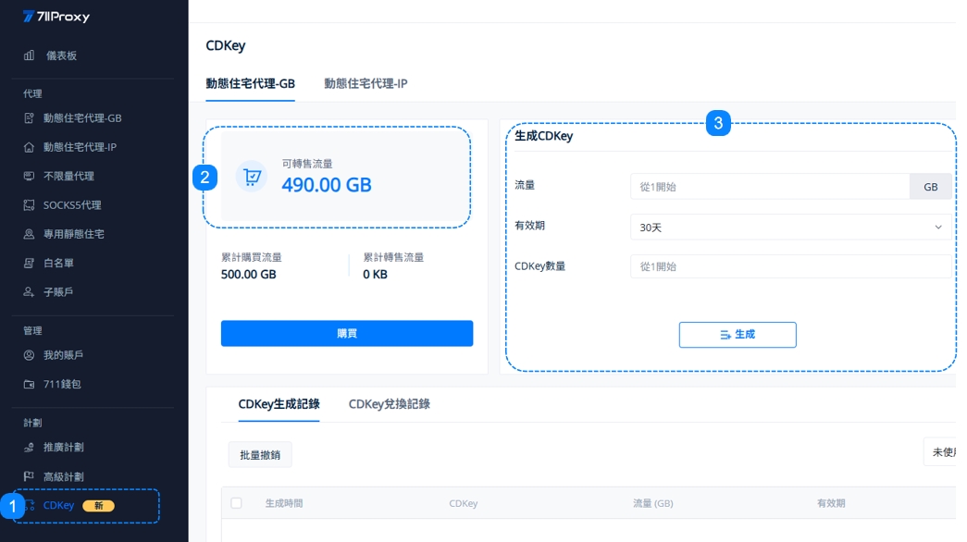This screenshot has height=542, width=967.
Task: Open the 未使用 status filter dropdown
Action: (x=944, y=452)
